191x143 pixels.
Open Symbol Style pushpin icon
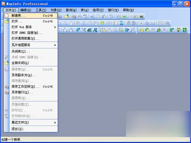(78, 30)
